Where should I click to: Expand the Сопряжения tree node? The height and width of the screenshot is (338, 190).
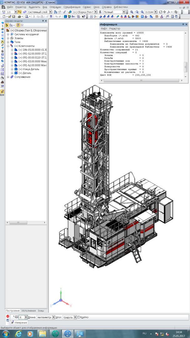point(8,77)
